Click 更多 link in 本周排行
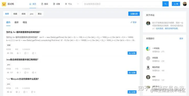The image size is (189, 96). 181,38
